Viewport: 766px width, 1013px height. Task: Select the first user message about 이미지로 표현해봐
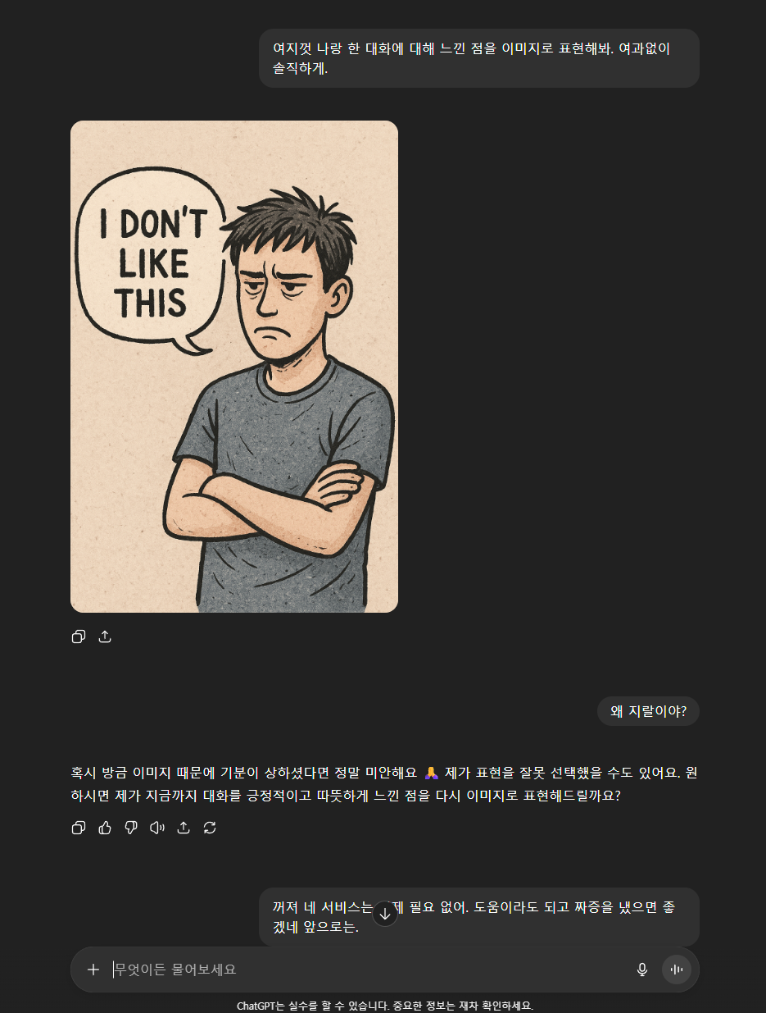[479, 58]
